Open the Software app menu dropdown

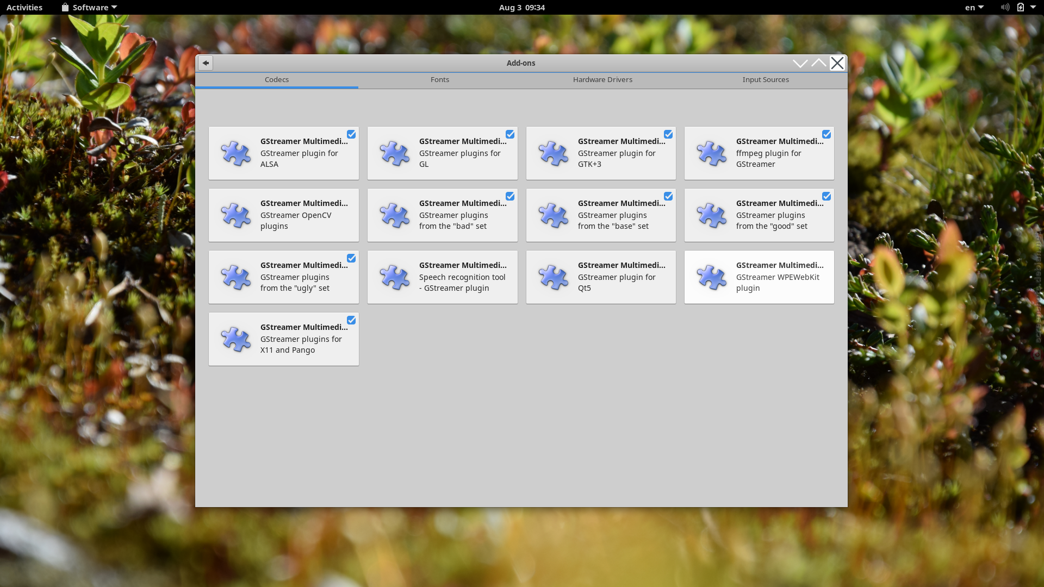pyautogui.click(x=89, y=7)
